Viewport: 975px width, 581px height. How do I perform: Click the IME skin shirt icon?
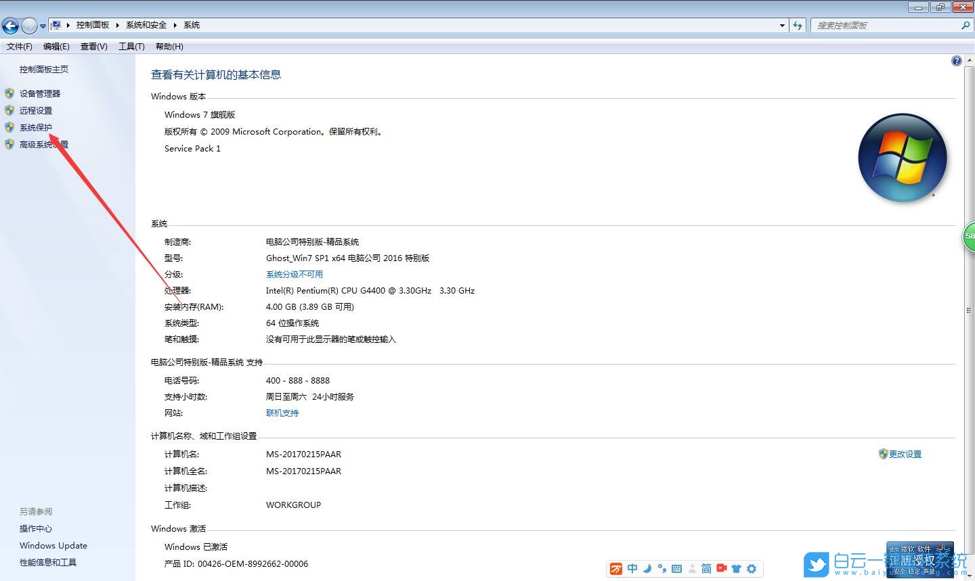[x=736, y=569]
